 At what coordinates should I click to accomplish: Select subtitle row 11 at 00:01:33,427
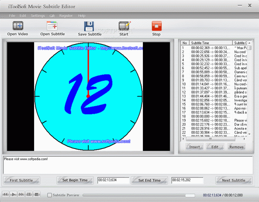pyautogui.click(x=214, y=88)
